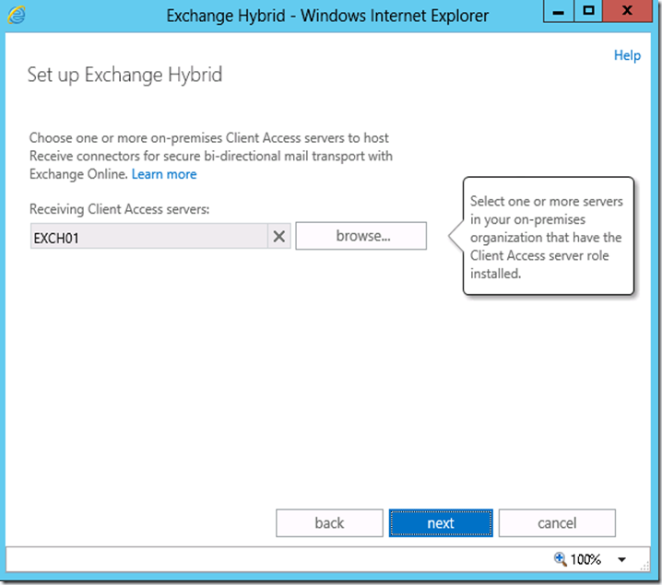The height and width of the screenshot is (585, 662).
Task: Go back to previous step
Action: [x=329, y=523]
